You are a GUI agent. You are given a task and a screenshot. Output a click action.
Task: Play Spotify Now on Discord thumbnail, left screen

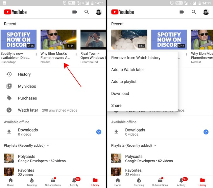click(x=19, y=40)
